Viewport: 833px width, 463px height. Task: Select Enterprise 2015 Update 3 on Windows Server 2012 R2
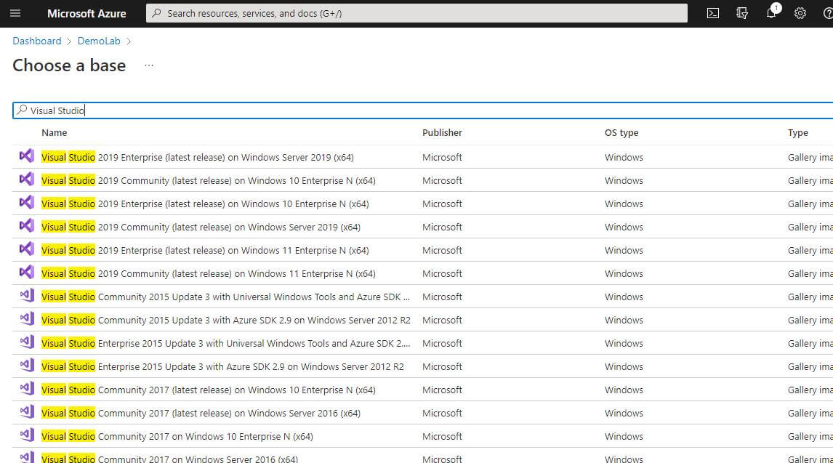tap(222, 367)
